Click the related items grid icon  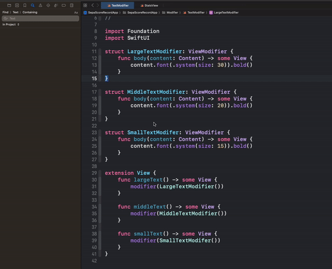(x=85, y=5)
